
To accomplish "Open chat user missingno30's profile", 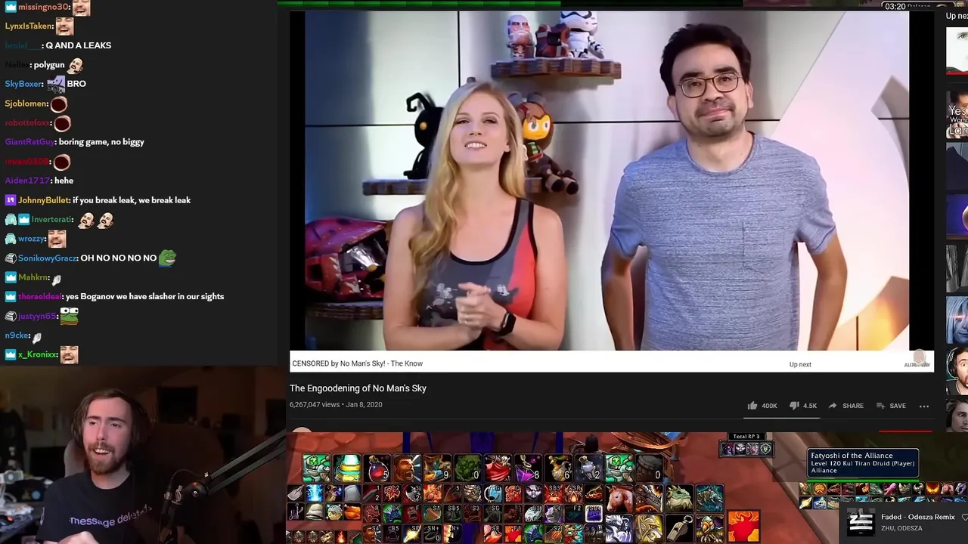I will [x=44, y=7].
